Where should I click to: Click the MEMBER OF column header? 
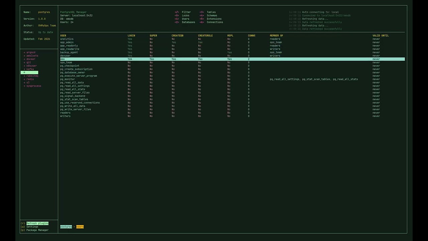[277, 35]
